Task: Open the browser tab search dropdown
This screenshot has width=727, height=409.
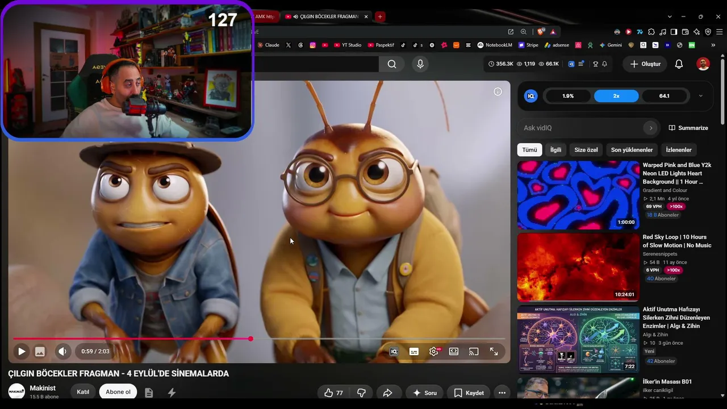Action: pos(670,16)
